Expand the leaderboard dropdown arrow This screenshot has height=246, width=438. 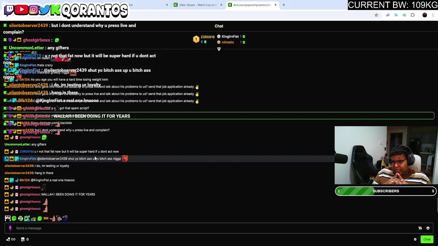tap(219, 49)
